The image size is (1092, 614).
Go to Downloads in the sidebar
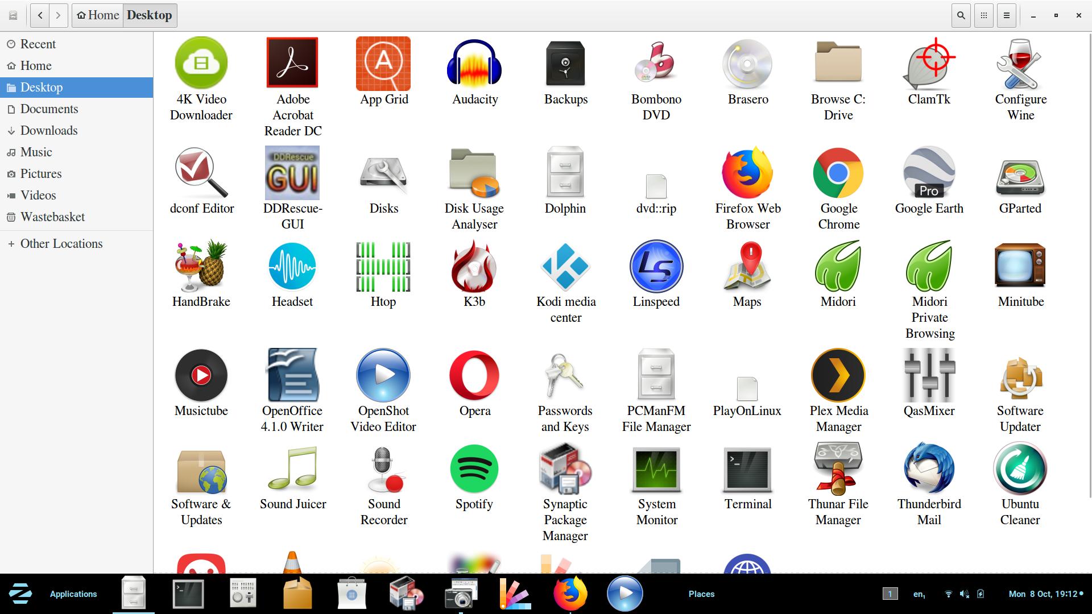49,131
